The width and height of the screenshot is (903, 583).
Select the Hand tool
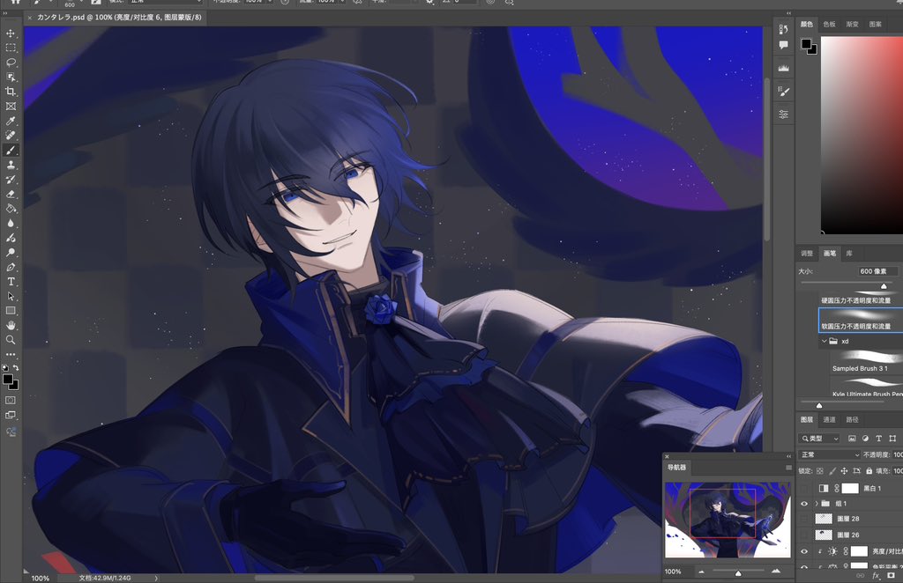click(11, 326)
